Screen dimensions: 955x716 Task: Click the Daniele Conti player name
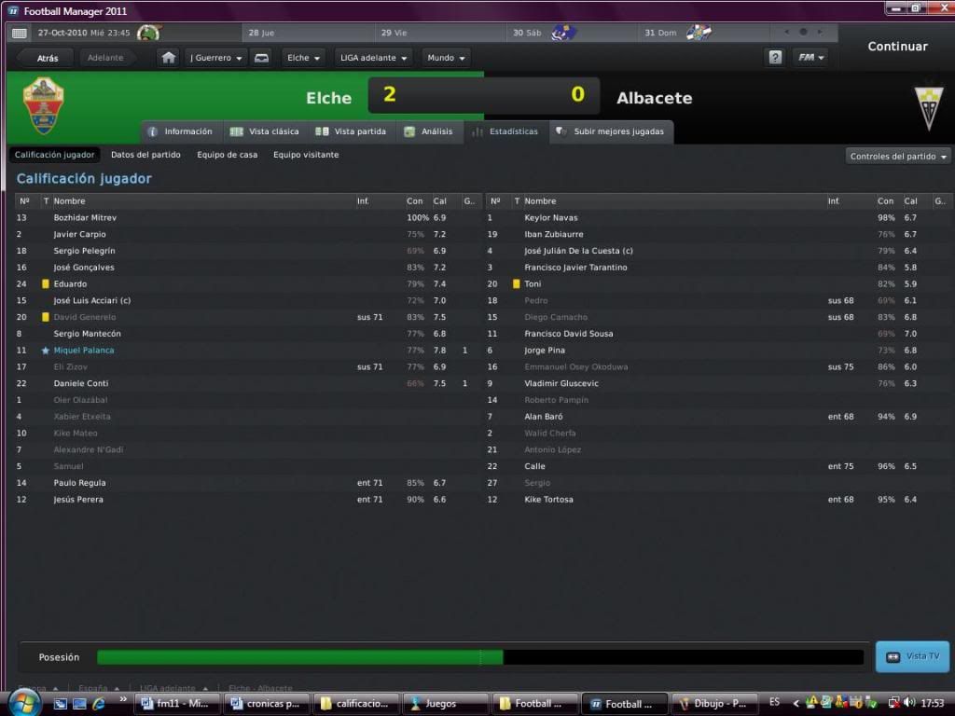(80, 383)
